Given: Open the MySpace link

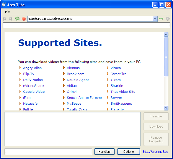Looking at the screenshot, I should tap(74, 104).
